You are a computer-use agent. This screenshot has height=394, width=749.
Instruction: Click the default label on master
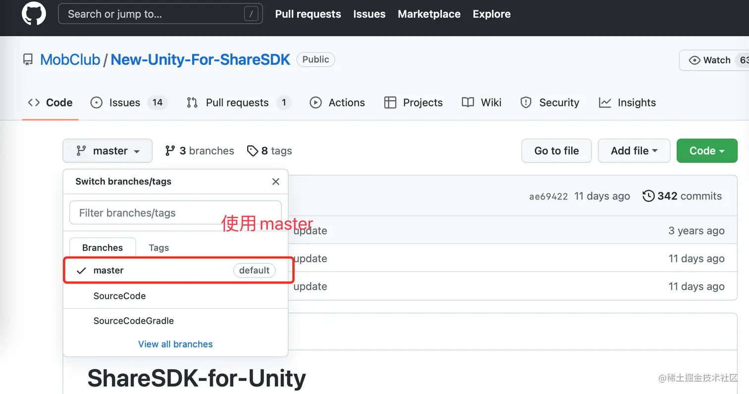click(254, 270)
